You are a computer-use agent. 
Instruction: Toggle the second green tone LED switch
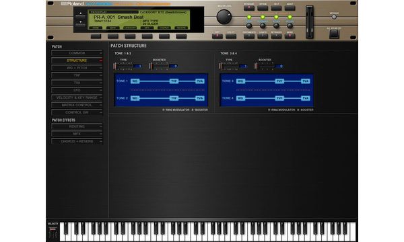[263, 17]
